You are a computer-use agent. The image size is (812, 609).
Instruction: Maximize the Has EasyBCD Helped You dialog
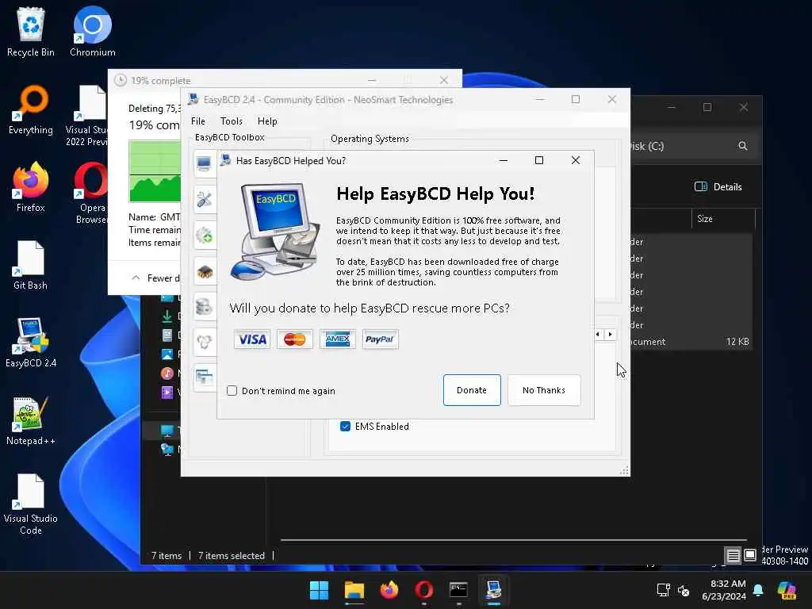click(539, 160)
